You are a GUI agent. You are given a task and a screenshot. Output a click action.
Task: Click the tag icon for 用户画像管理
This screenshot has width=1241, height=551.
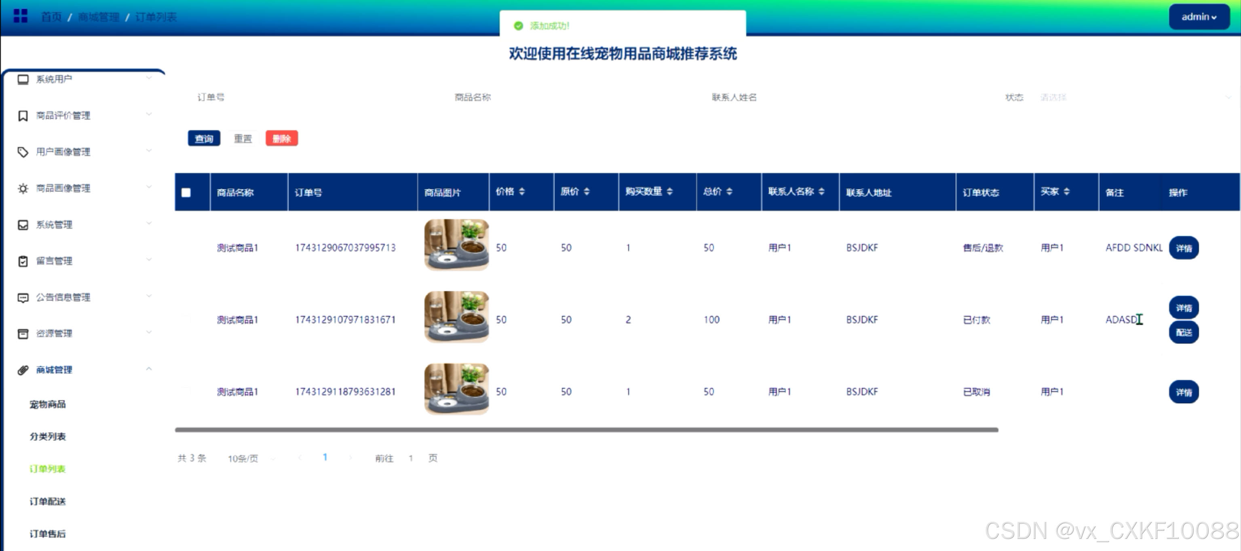[x=23, y=152]
